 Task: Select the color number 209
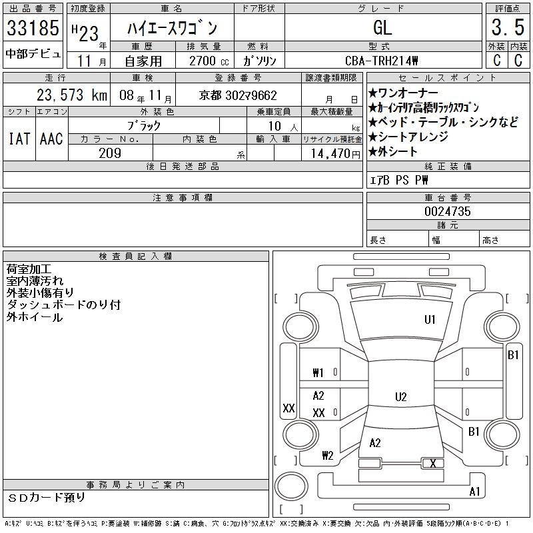coord(110,153)
